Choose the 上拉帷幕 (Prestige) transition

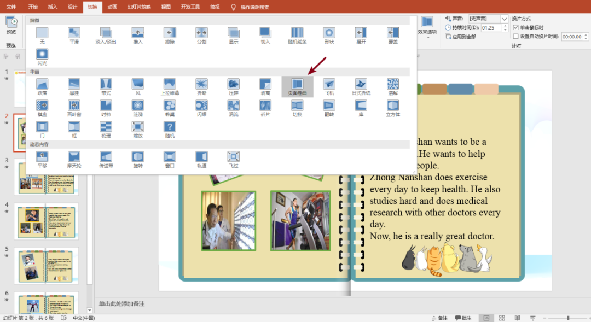tap(170, 86)
